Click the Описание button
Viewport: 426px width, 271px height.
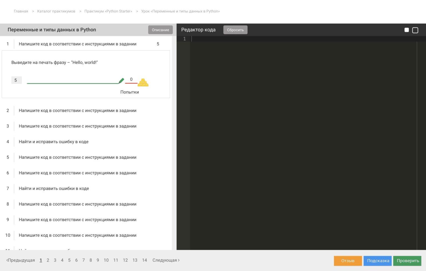coord(160,30)
